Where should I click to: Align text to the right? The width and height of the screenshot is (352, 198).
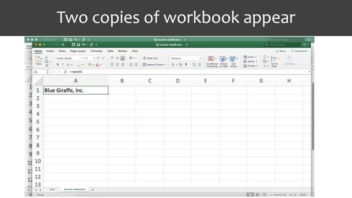pos(123,65)
